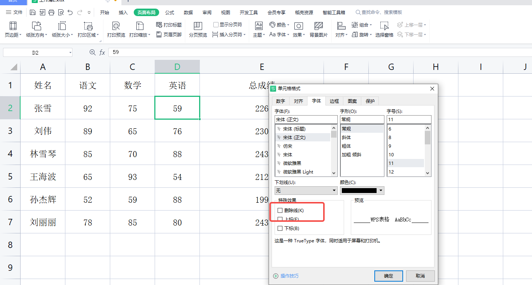Open the 数字 tab in the dialog
Viewport: 532px width, 285px height.
(x=281, y=101)
